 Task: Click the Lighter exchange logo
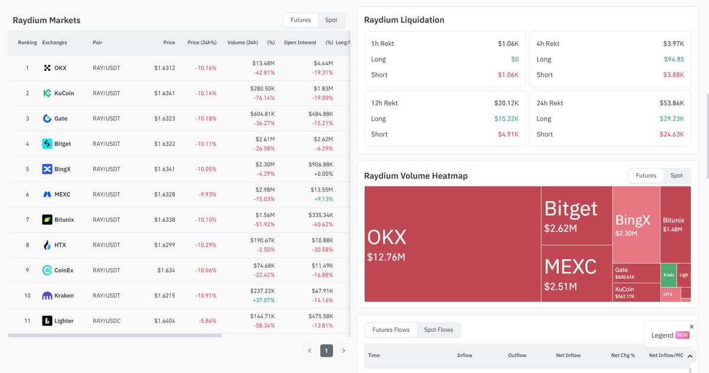47,321
